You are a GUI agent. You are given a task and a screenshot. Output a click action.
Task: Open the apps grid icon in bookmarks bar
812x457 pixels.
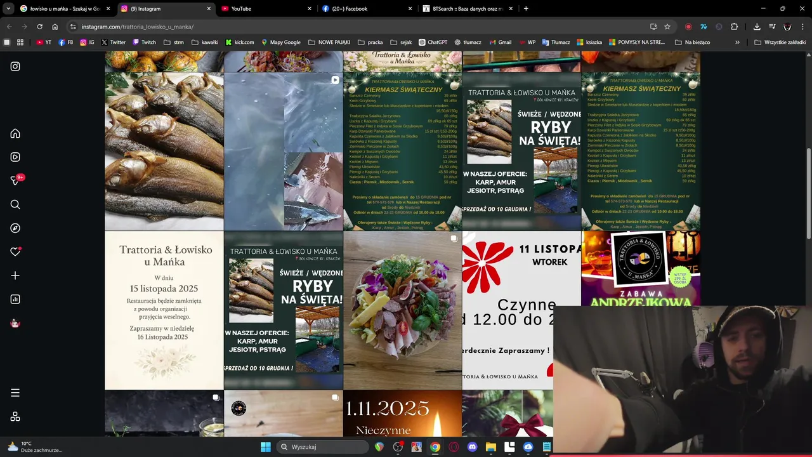[20, 43]
